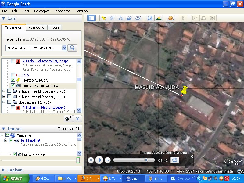Open the coordinates search history dropdown
The height and width of the screenshot is (183, 244).
click(x=64, y=48)
